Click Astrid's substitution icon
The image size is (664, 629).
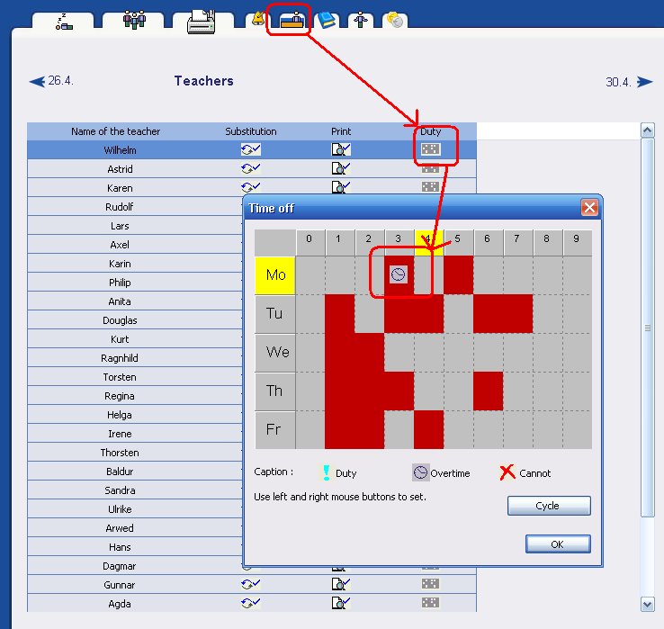point(251,168)
